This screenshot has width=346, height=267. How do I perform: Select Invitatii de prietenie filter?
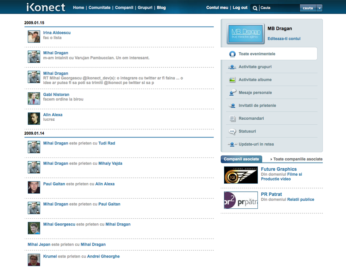pos(257,105)
